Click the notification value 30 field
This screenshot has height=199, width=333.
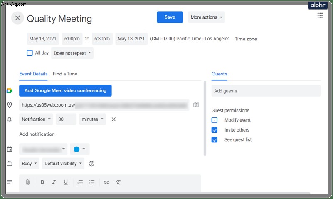pyautogui.click(x=66, y=119)
